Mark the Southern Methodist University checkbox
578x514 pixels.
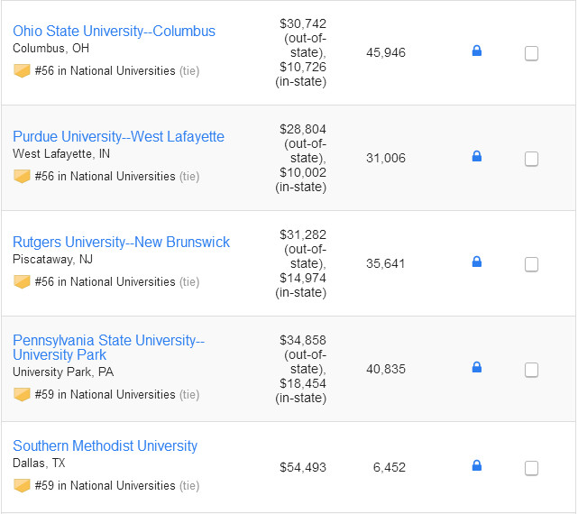[531, 468]
